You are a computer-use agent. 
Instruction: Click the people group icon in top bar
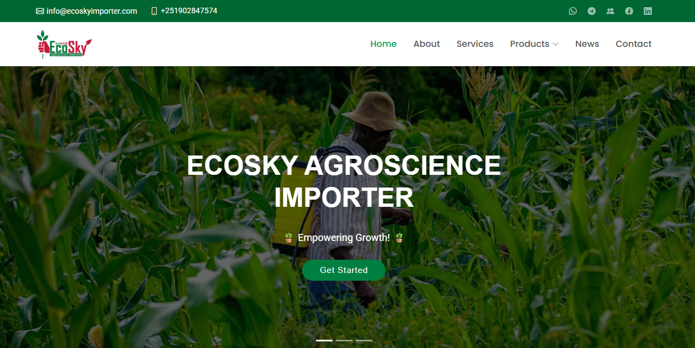(610, 11)
